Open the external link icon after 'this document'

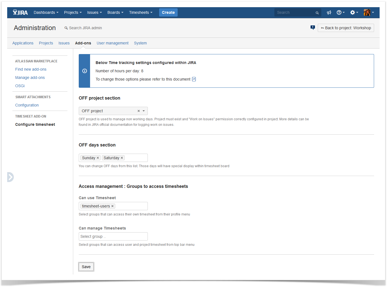[194, 79]
